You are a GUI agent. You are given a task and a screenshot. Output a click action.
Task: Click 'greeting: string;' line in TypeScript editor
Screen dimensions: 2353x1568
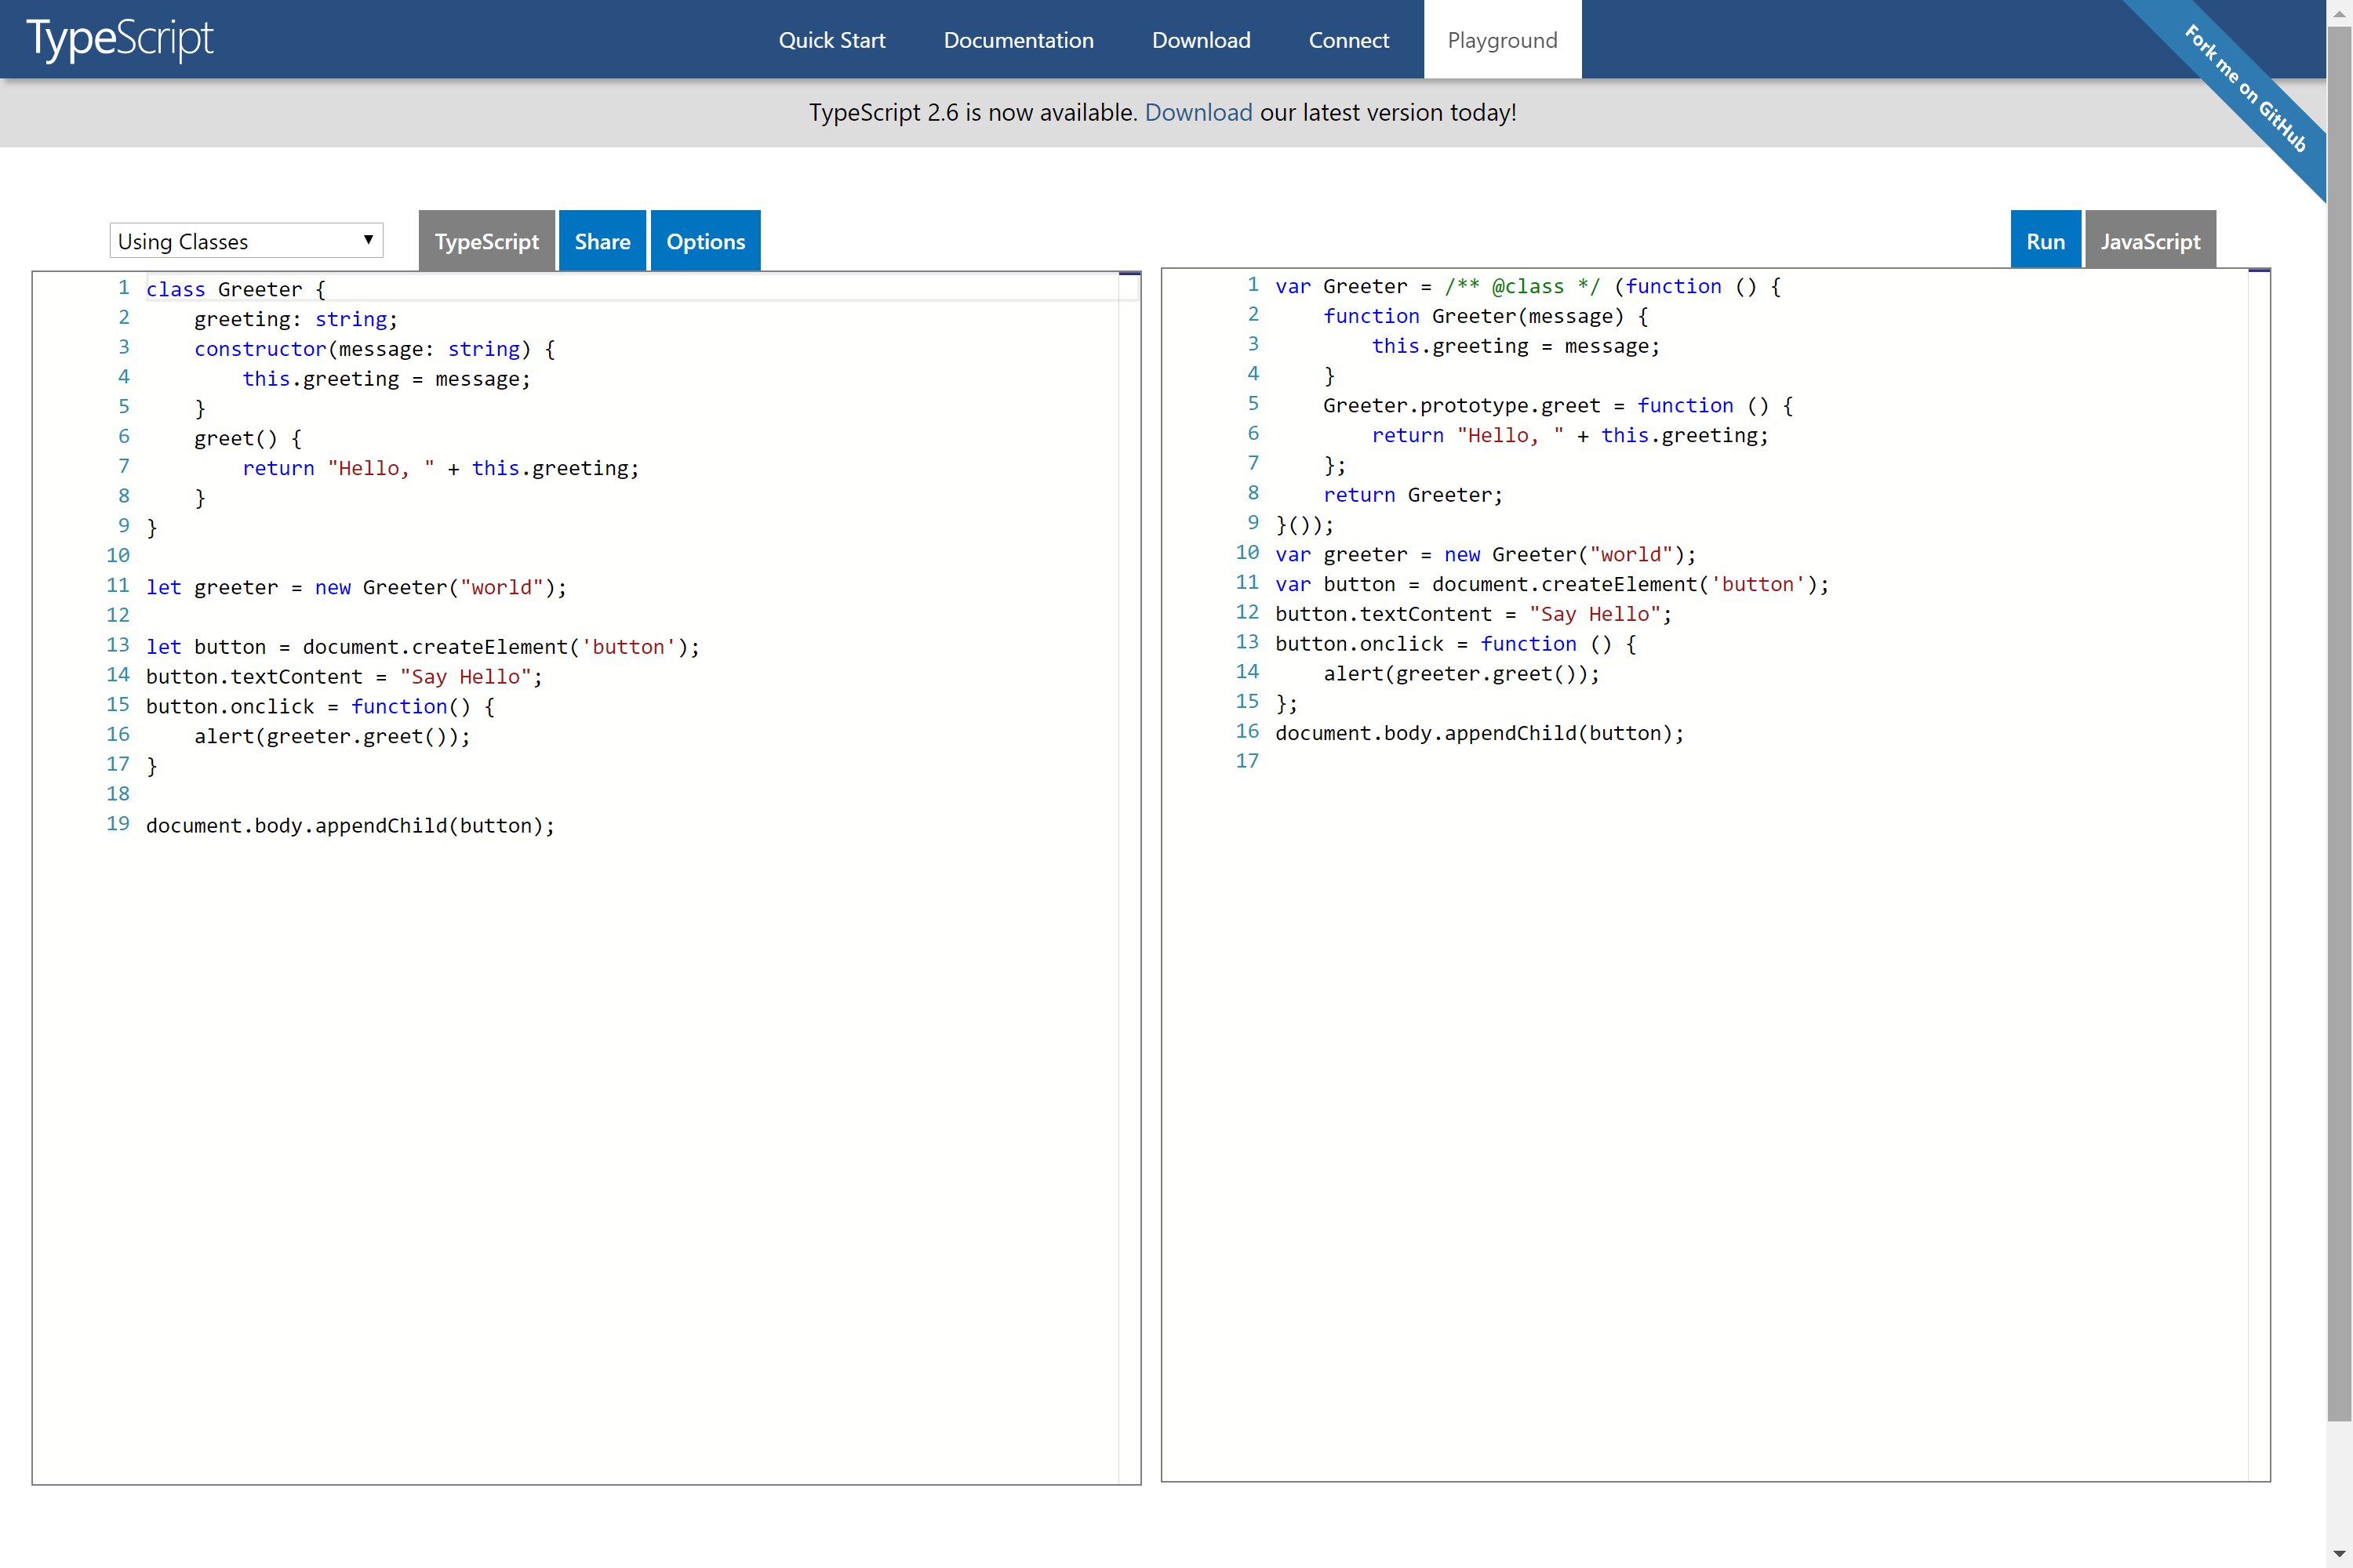tap(295, 319)
